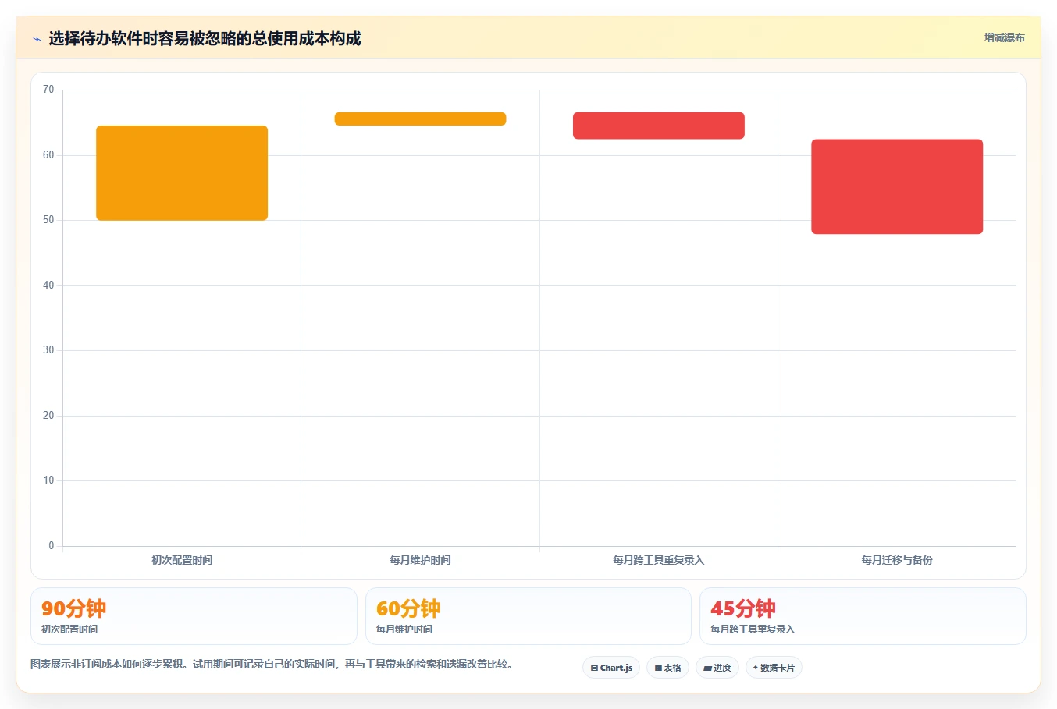Click the large red 每月迁移与备份 bar
This screenshot has width=1057, height=709.
pyautogui.click(x=897, y=186)
